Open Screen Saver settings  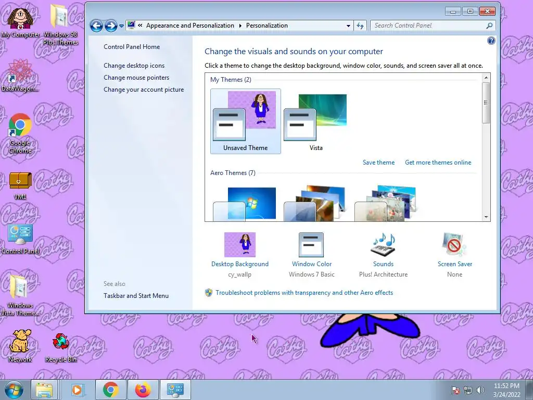(455, 255)
